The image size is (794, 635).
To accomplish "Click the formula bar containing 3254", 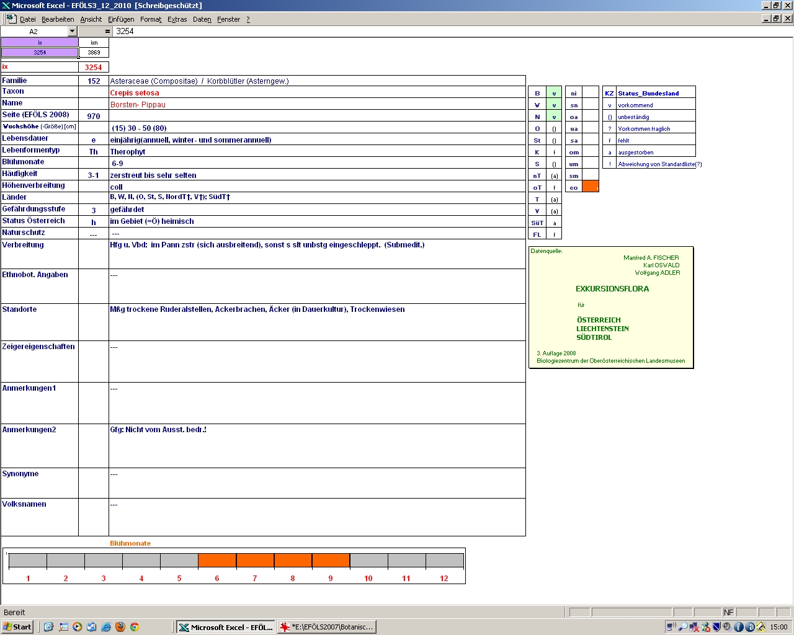I will pos(453,31).
